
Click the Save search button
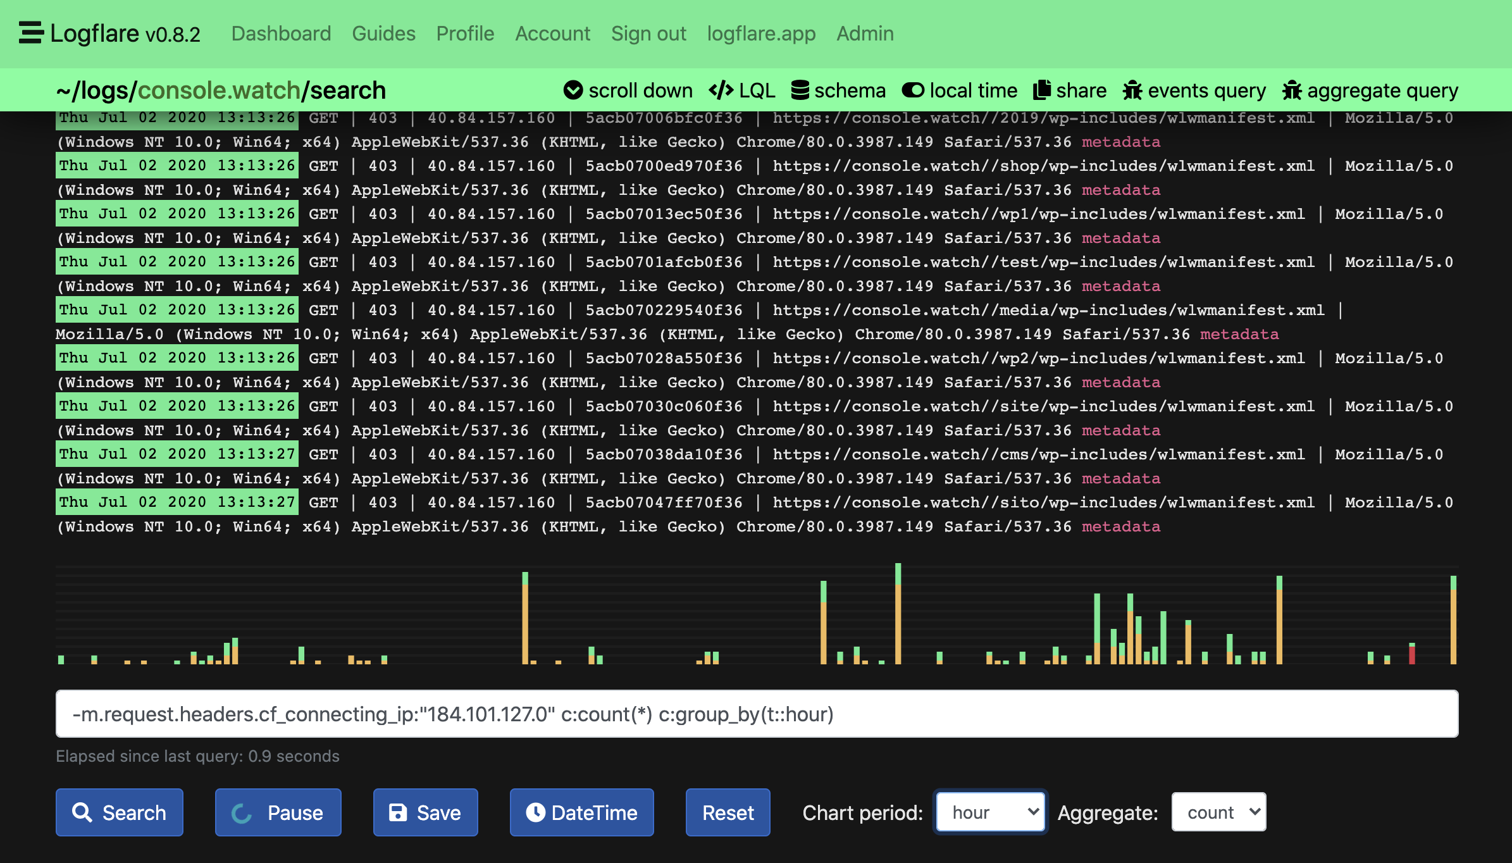point(425,812)
